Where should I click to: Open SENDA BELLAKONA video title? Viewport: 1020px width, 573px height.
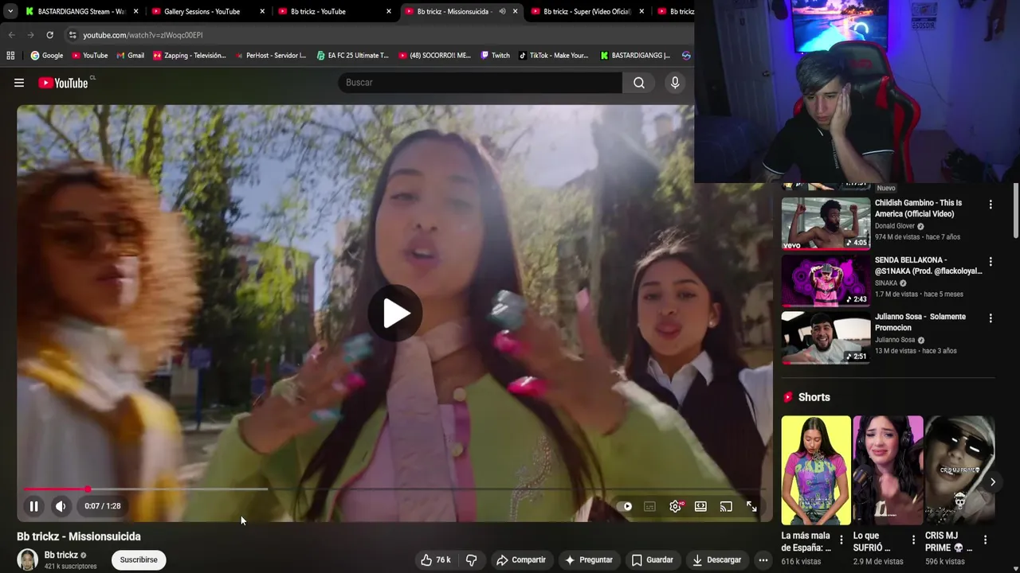tap(928, 265)
